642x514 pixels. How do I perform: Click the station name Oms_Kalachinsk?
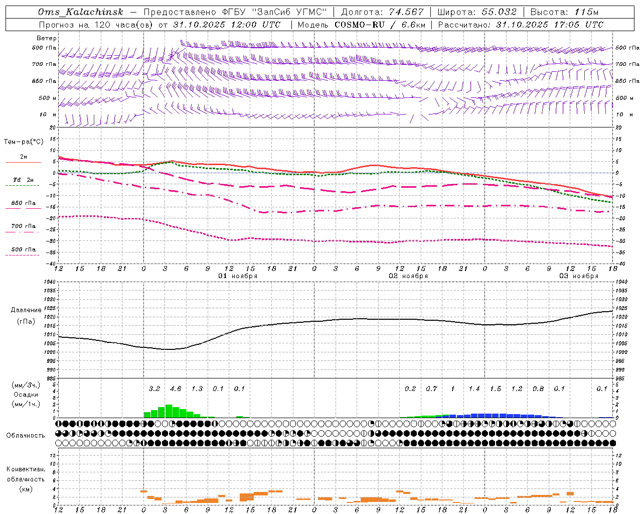pos(81,12)
